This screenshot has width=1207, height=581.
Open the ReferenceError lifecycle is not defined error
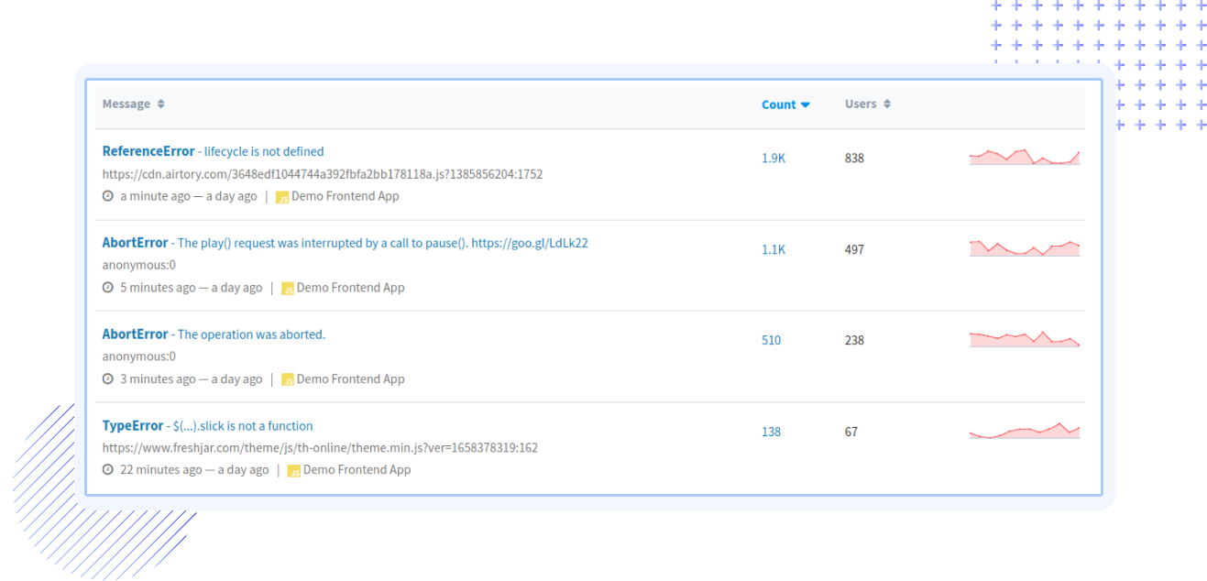(x=213, y=151)
